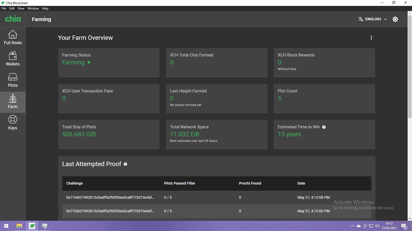Click the Plot Count value 5
The width and height of the screenshot is (412, 231).
click(x=280, y=98)
